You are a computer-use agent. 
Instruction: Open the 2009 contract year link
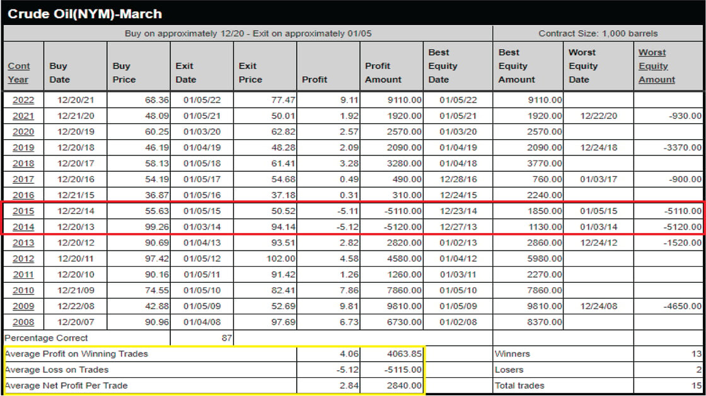point(23,307)
